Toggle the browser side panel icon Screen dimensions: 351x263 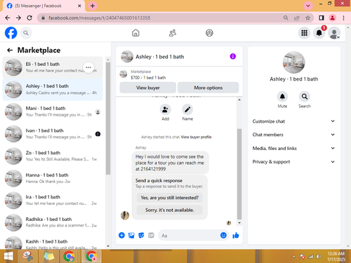point(322,18)
